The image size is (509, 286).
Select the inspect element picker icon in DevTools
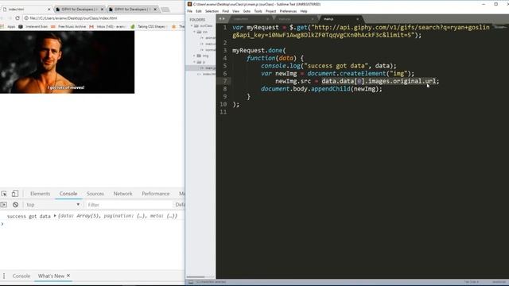[x=4, y=194]
